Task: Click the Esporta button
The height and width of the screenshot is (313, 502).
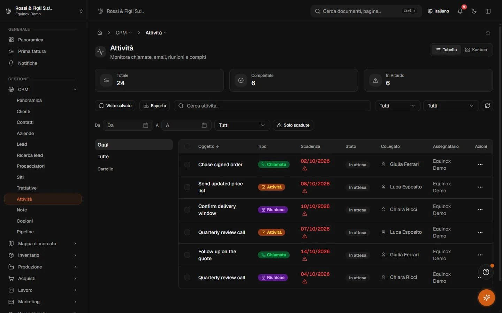Action: 155,106
